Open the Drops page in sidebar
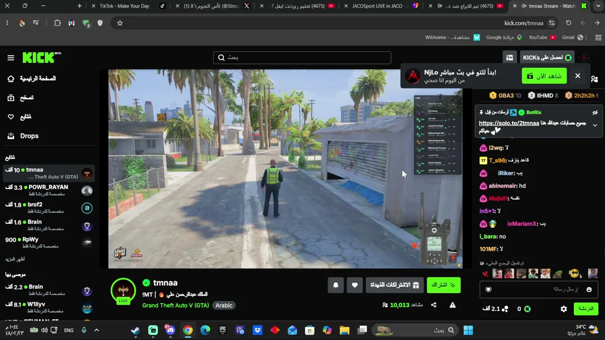This screenshot has height=340, width=605. tap(29, 136)
